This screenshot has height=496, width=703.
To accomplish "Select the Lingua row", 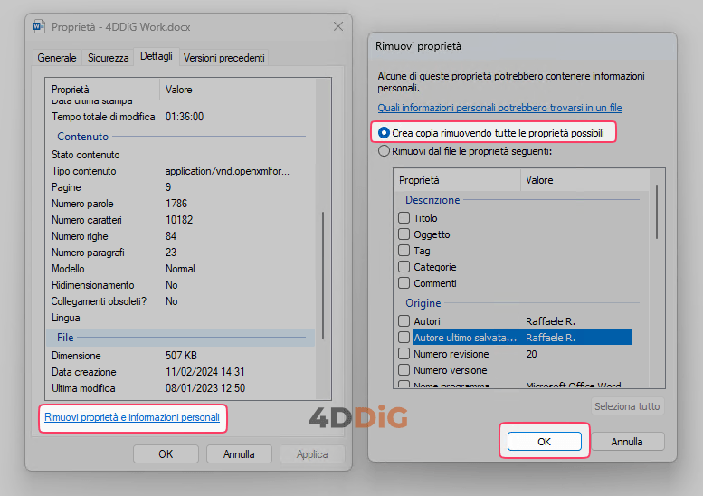I will pyautogui.click(x=181, y=318).
